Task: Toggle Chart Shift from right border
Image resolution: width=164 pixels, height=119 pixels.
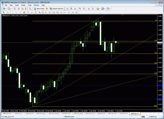Action: (93, 9)
